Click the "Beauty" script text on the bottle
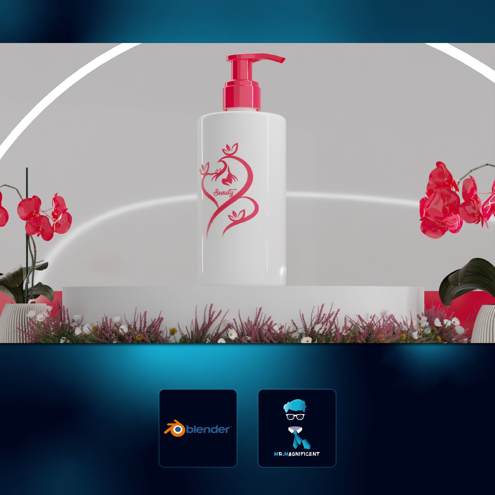Image resolution: width=495 pixels, height=495 pixels. pyautogui.click(x=224, y=193)
